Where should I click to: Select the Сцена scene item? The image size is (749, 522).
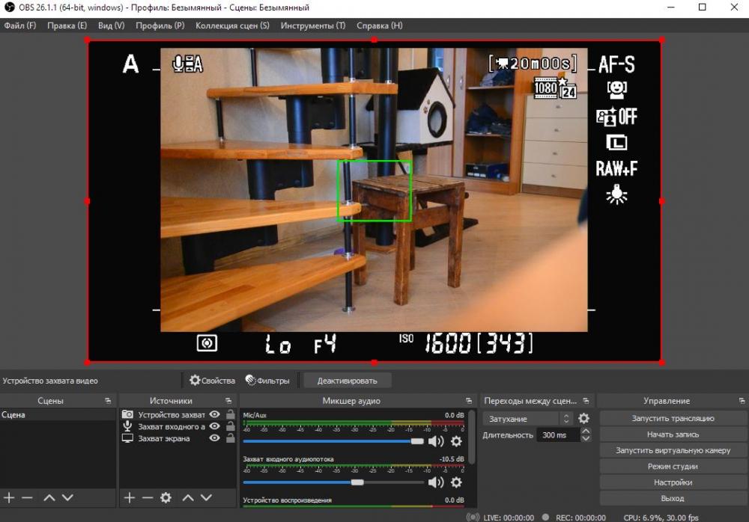[58, 414]
